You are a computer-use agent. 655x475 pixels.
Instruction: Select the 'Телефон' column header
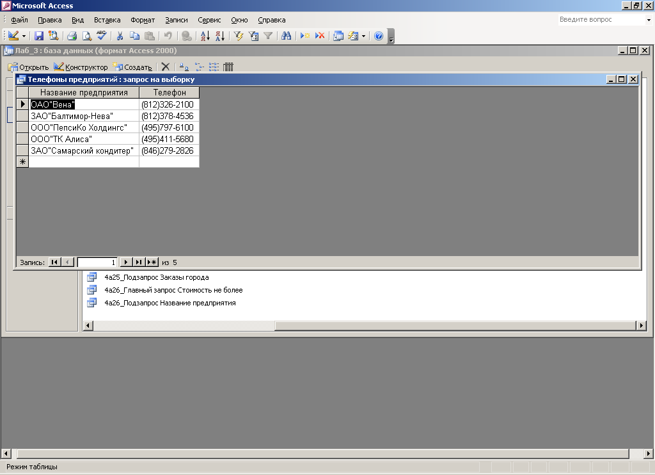169,92
